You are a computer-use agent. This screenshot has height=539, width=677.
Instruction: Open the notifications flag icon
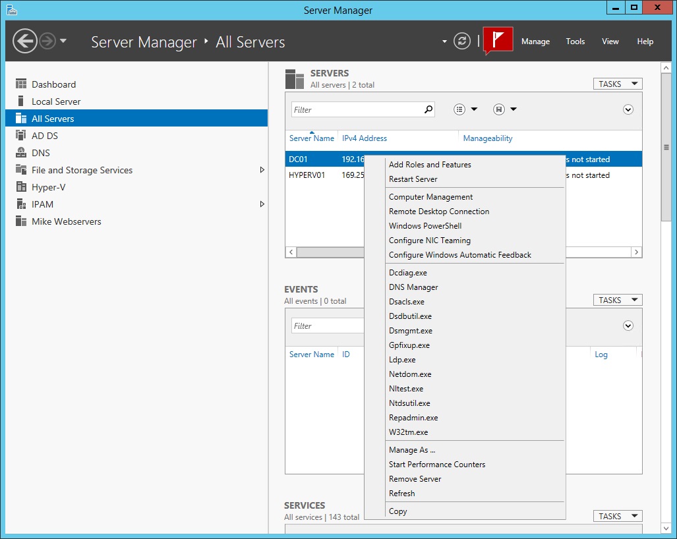pos(498,40)
